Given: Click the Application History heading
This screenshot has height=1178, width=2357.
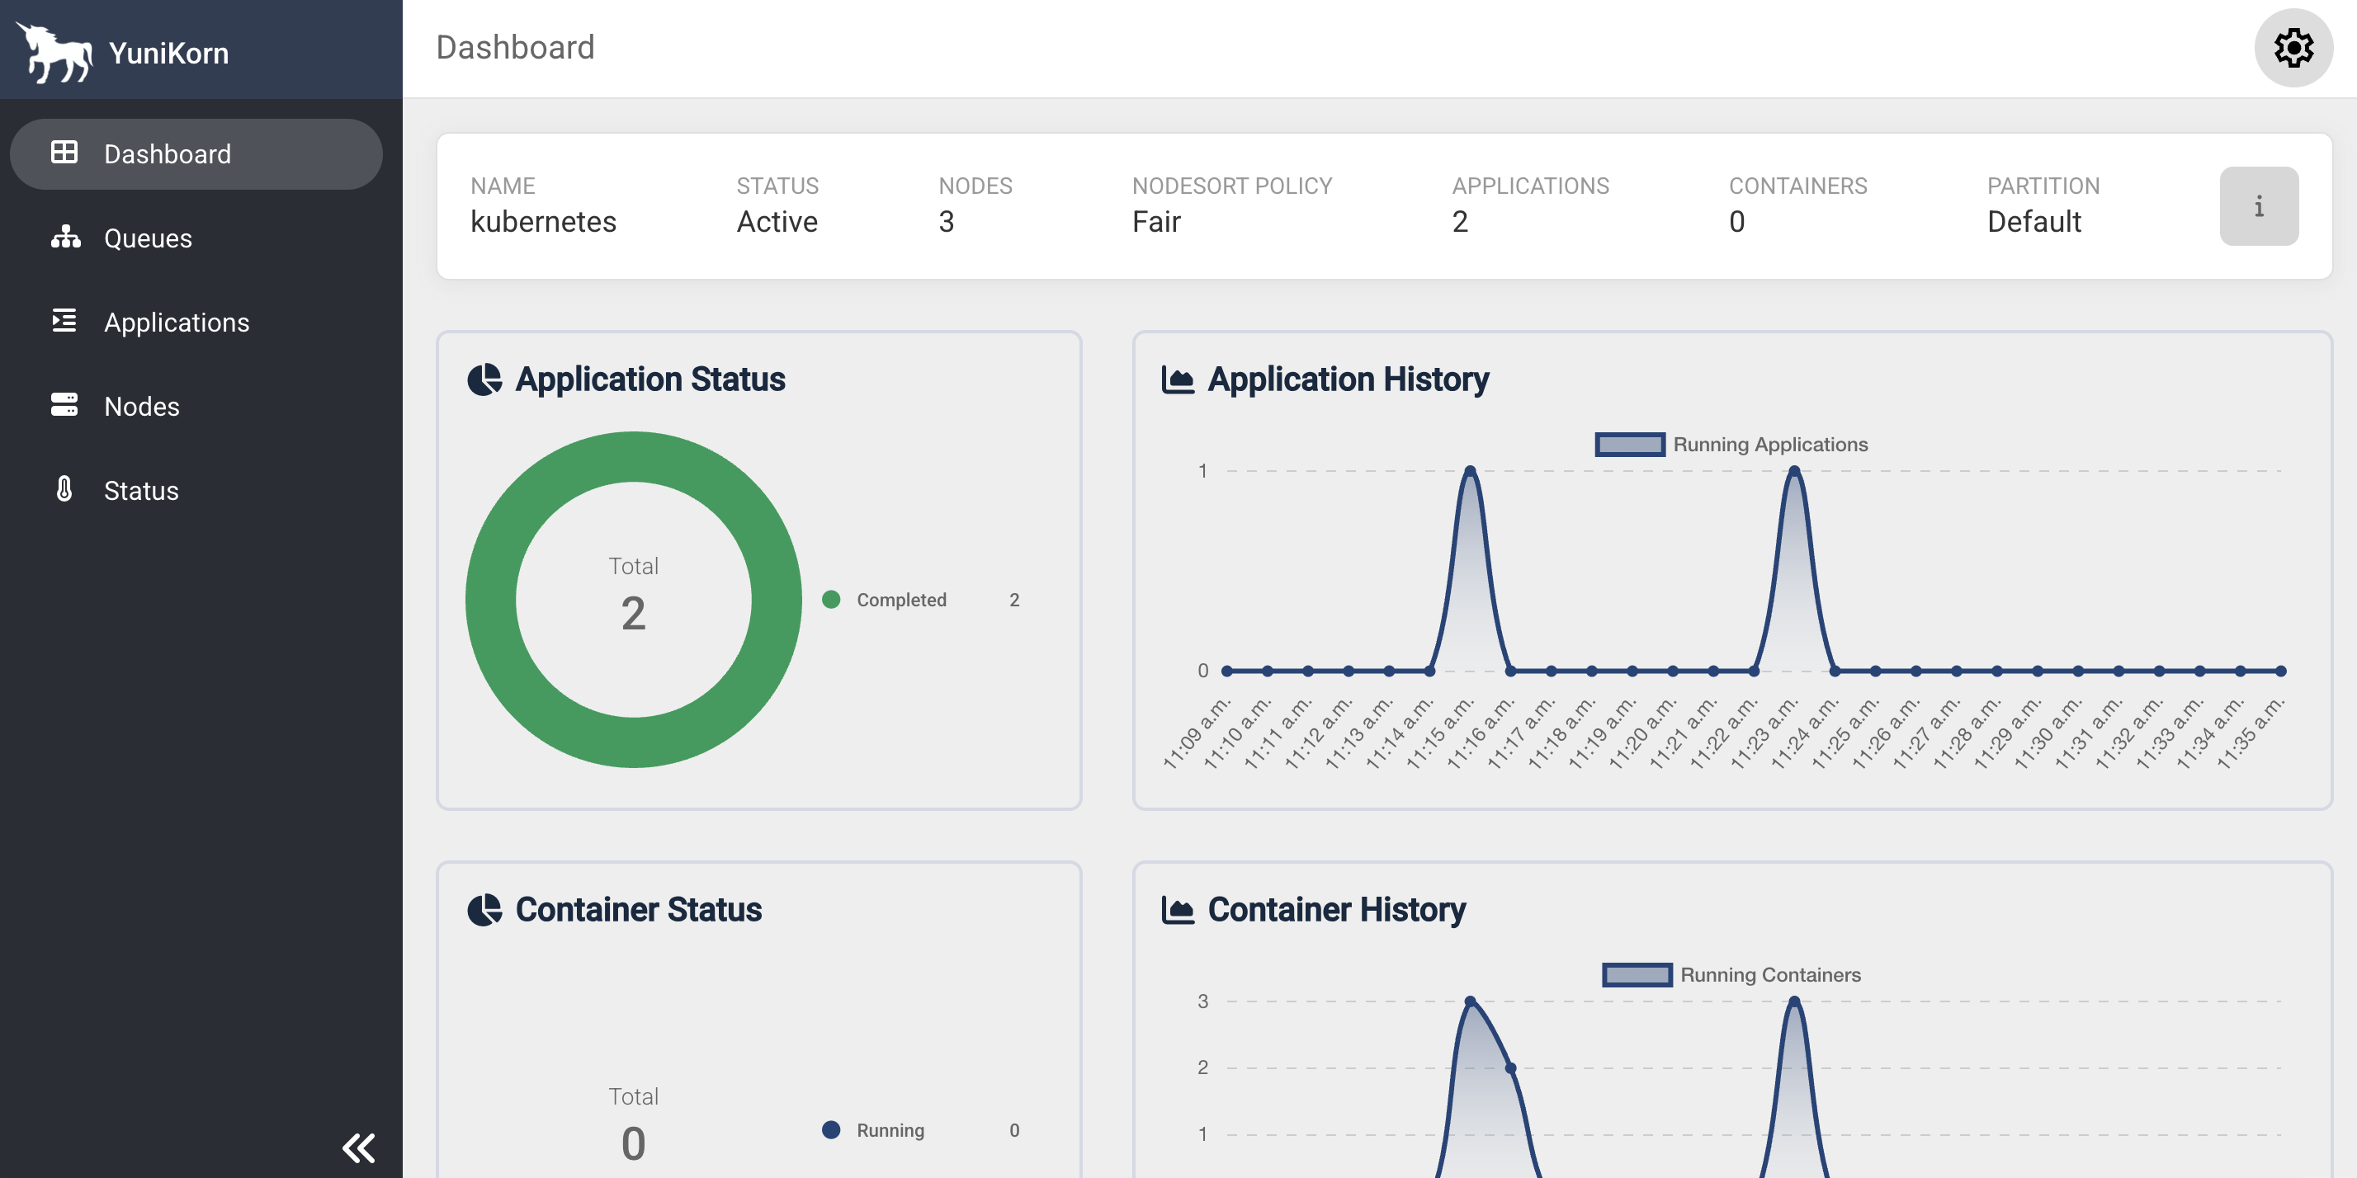Looking at the screenshot, I should (x=1348, y=379).
